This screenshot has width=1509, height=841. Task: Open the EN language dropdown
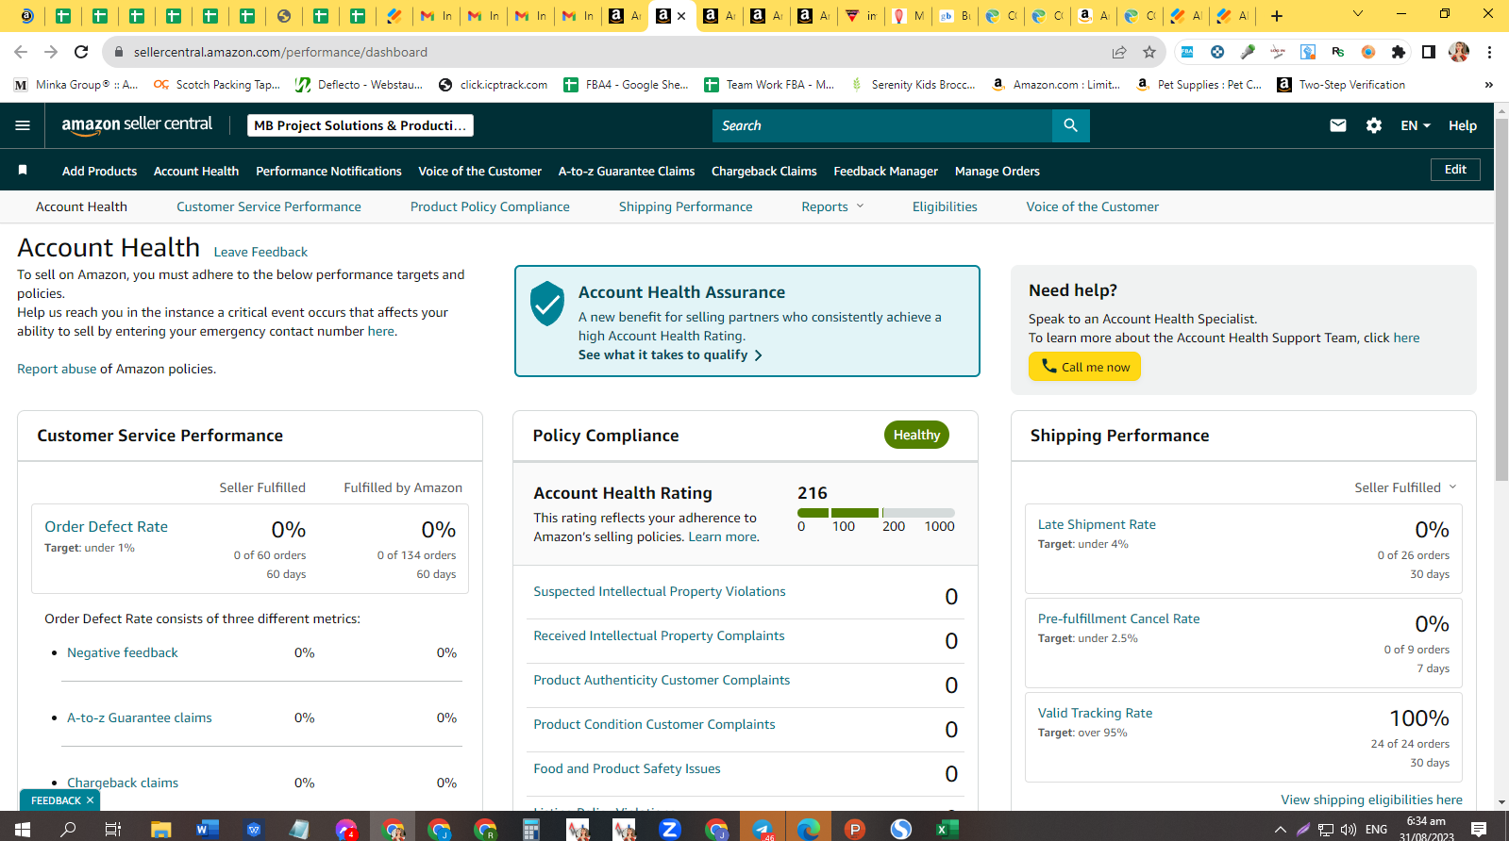pos(1416,125)
